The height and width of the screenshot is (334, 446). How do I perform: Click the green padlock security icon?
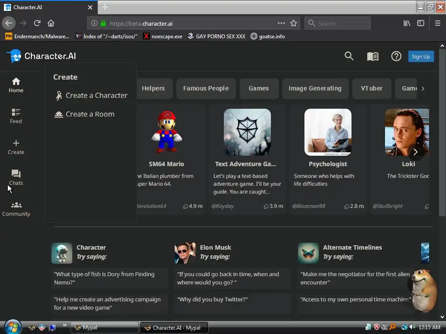tap(103, 23)
